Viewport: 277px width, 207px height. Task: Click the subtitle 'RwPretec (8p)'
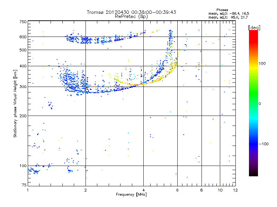point(131,17)
